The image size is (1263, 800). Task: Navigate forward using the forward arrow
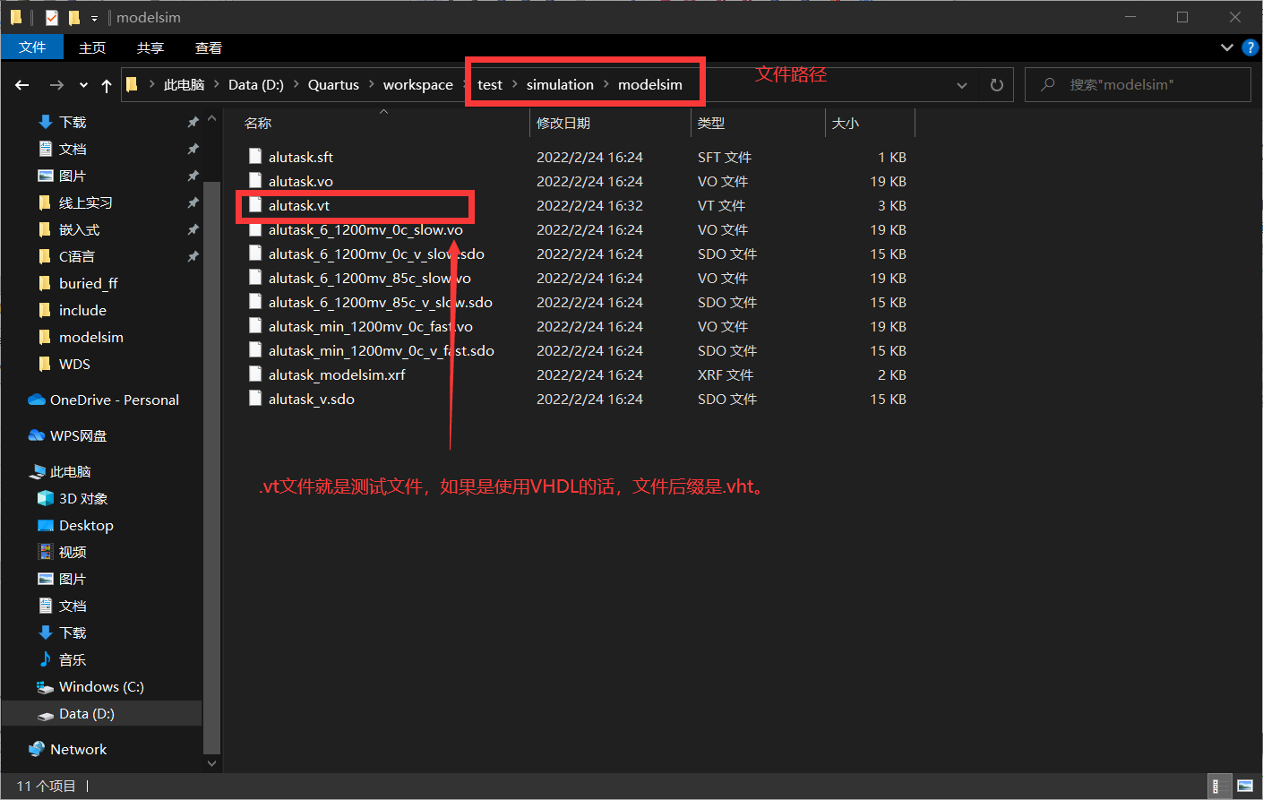point(56,84)
